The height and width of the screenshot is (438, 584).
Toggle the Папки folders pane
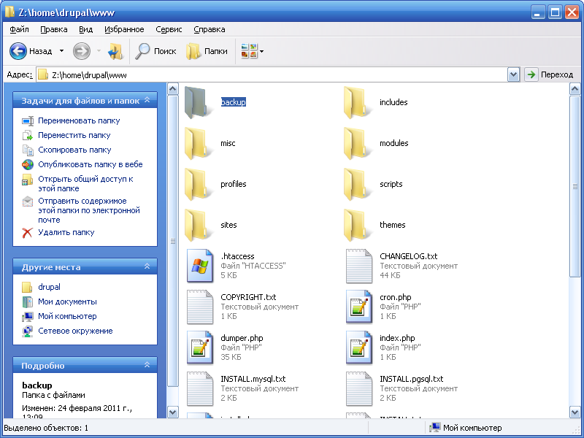pyautogui.click(x=207, y=51)
